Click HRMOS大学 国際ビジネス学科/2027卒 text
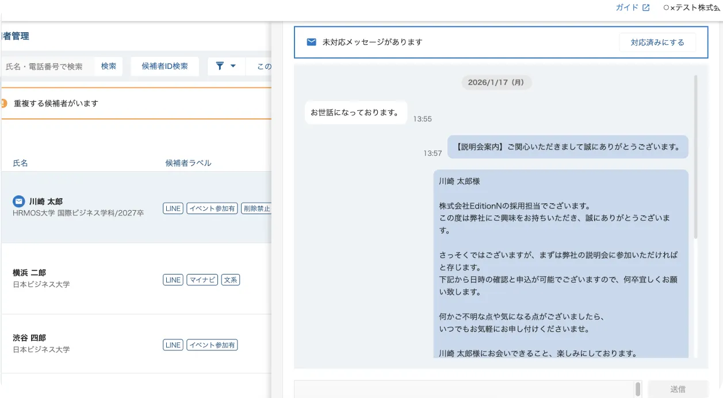723x398 pixels. click(78, 213)
